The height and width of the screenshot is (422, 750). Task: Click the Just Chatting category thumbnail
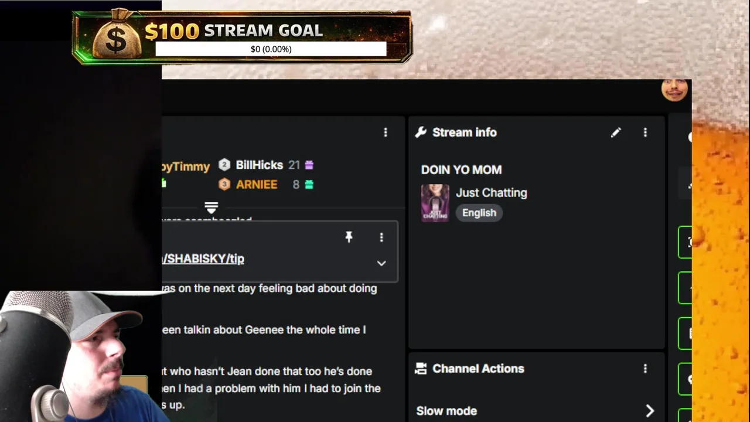coord(435,203)
